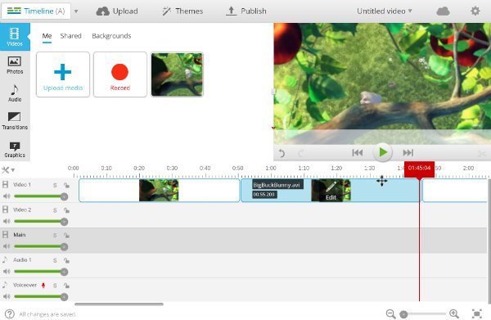Click the Voiceover red microphone icon

(x=43, y=286)
